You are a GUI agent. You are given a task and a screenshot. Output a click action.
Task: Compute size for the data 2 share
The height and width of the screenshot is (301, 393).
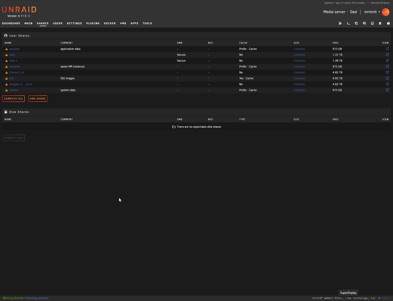(300, 61)
